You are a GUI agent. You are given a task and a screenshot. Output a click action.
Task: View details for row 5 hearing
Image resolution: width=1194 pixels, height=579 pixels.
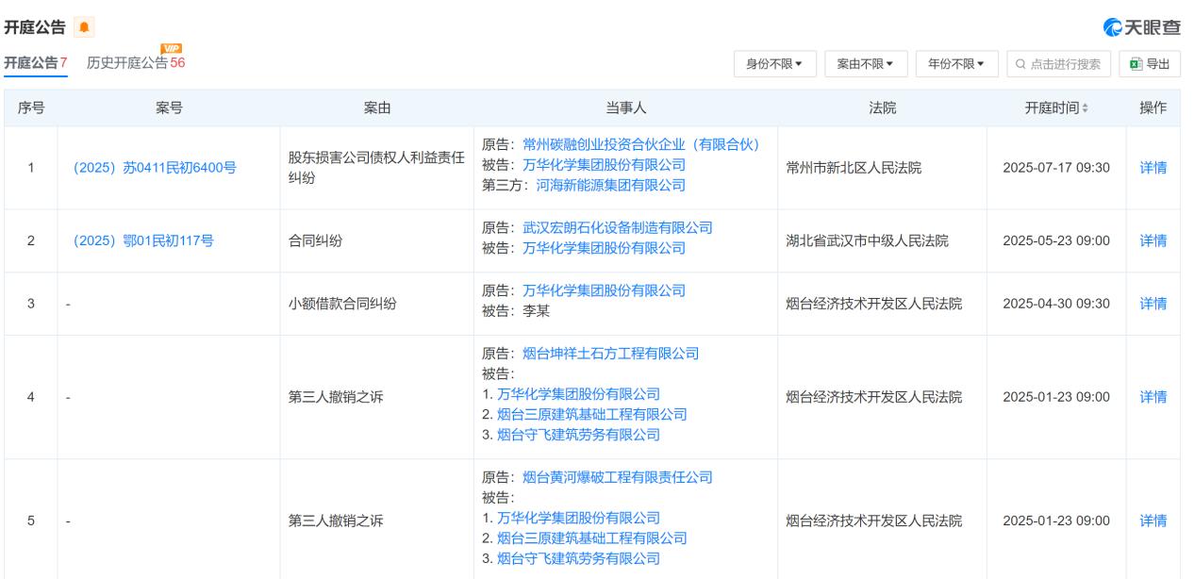pyautogui.click(x=1153, y=521)
